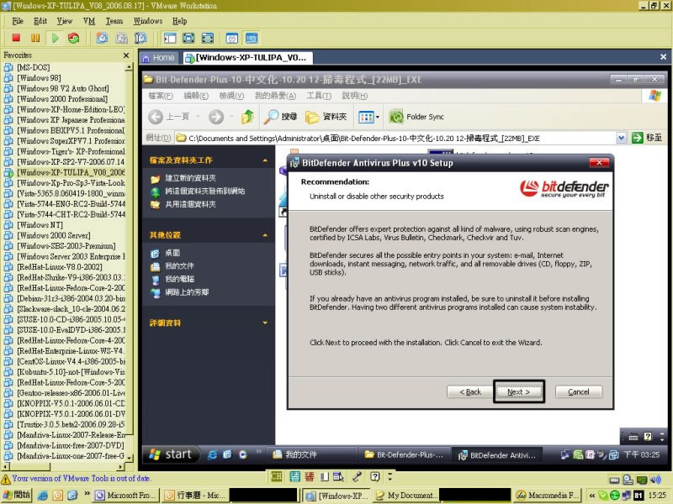This screenshot has width=673, height=504.
Task: Click the guest XP Start button
Action: tap(171, 454)
